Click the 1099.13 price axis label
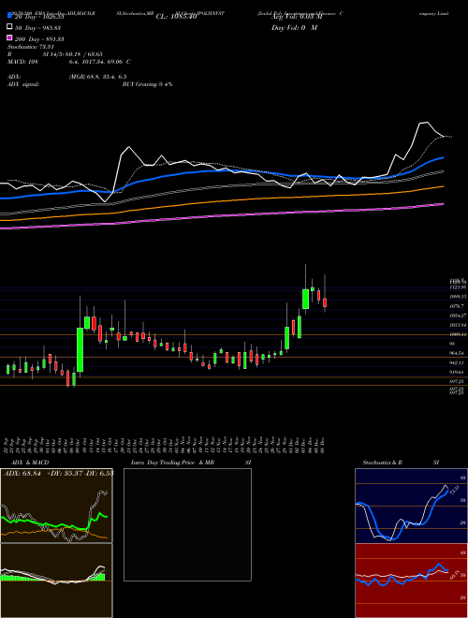This screenshot has height=618, width=468. (x=459, y=297)
